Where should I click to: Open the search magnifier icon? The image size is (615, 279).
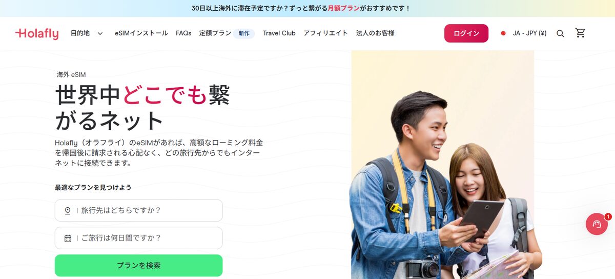click(560, 33)
